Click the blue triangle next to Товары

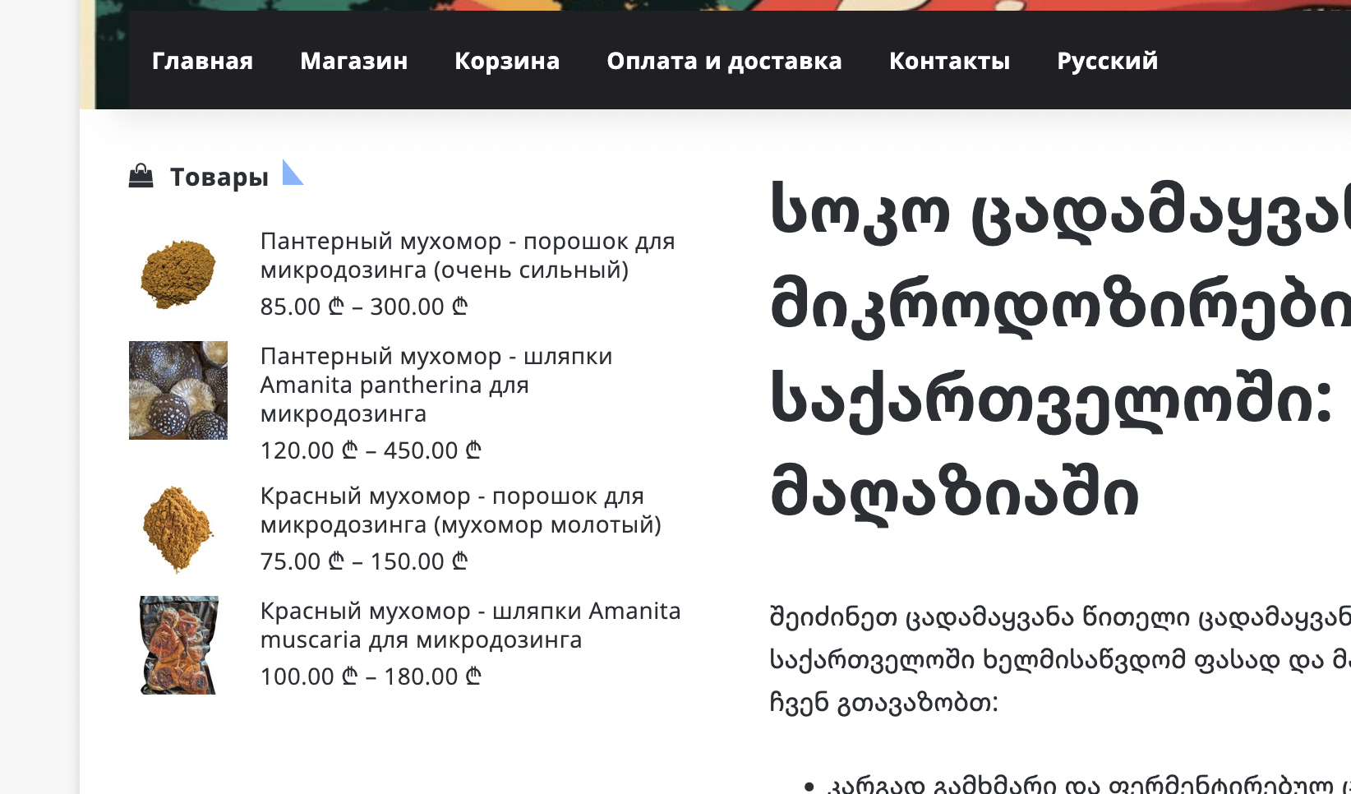290,174
